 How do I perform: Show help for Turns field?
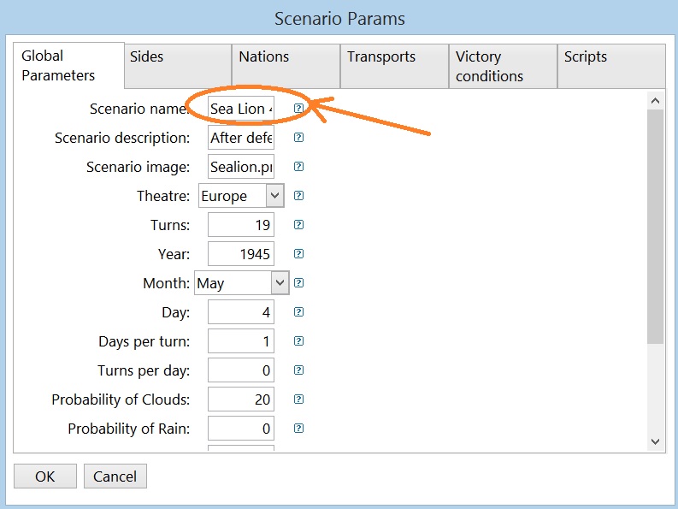[x=298, y=225]
